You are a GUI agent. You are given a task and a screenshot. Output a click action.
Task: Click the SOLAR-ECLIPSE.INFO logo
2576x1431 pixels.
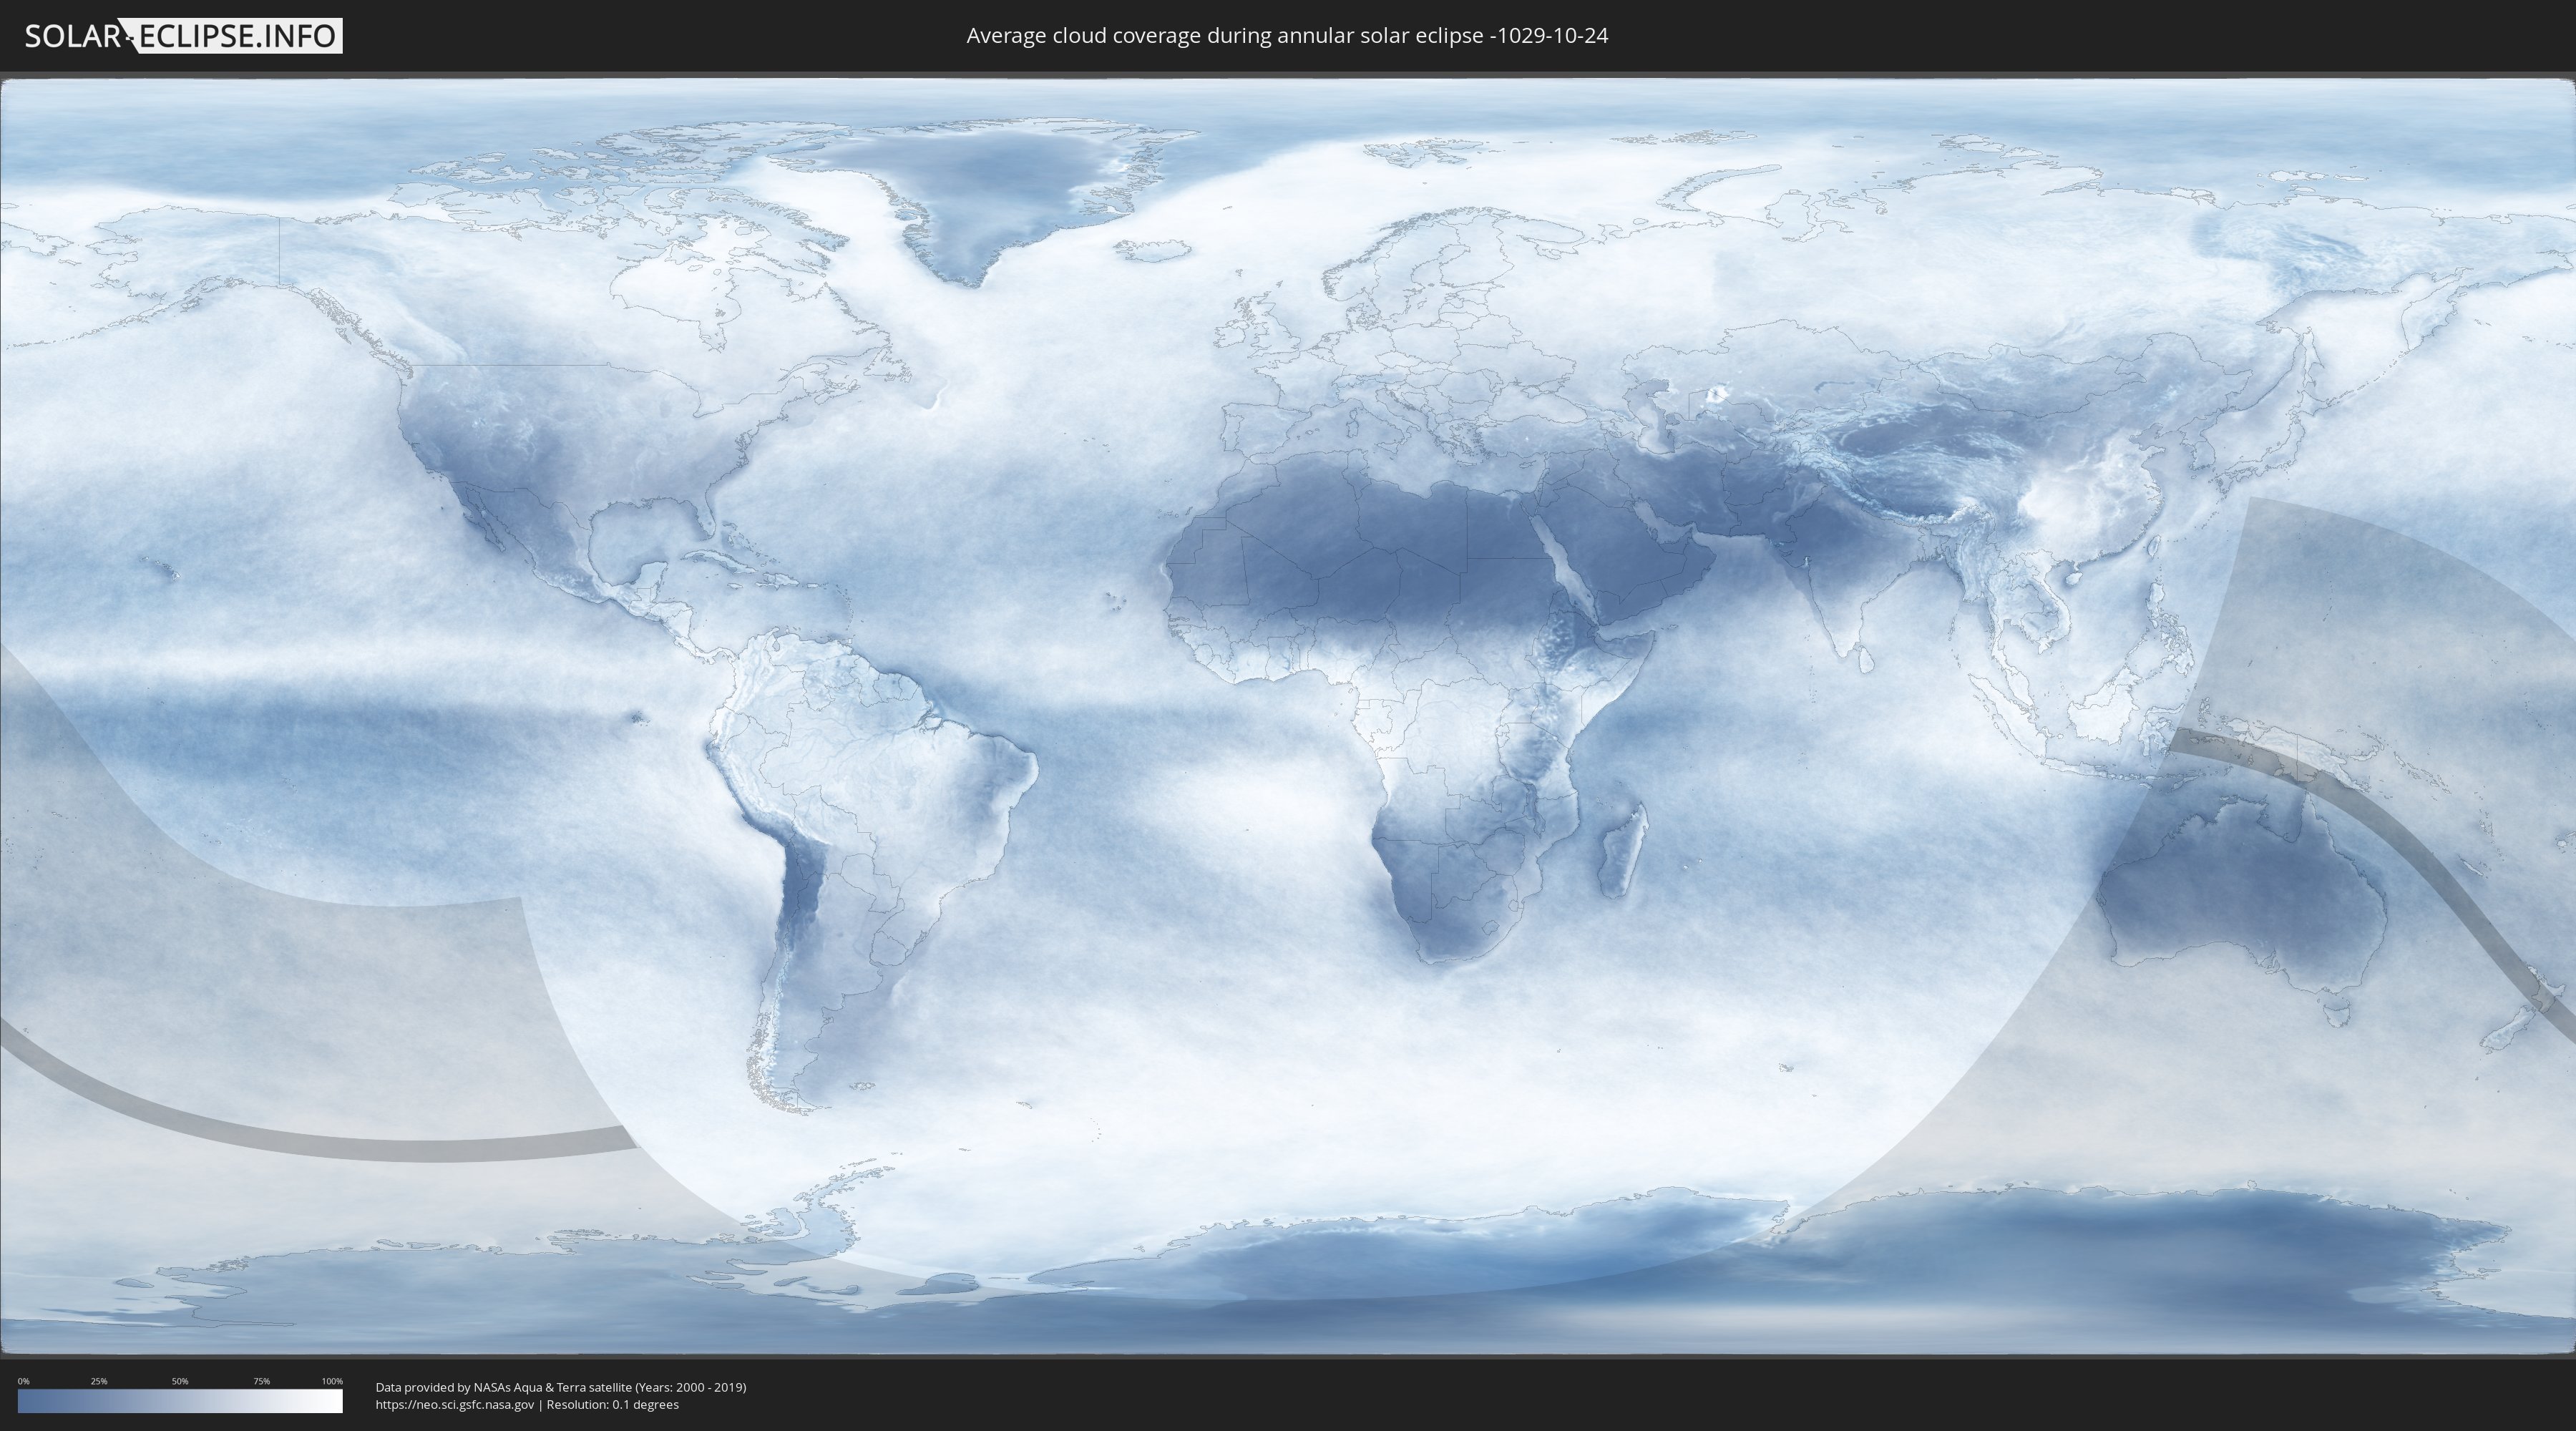[183, 36]
